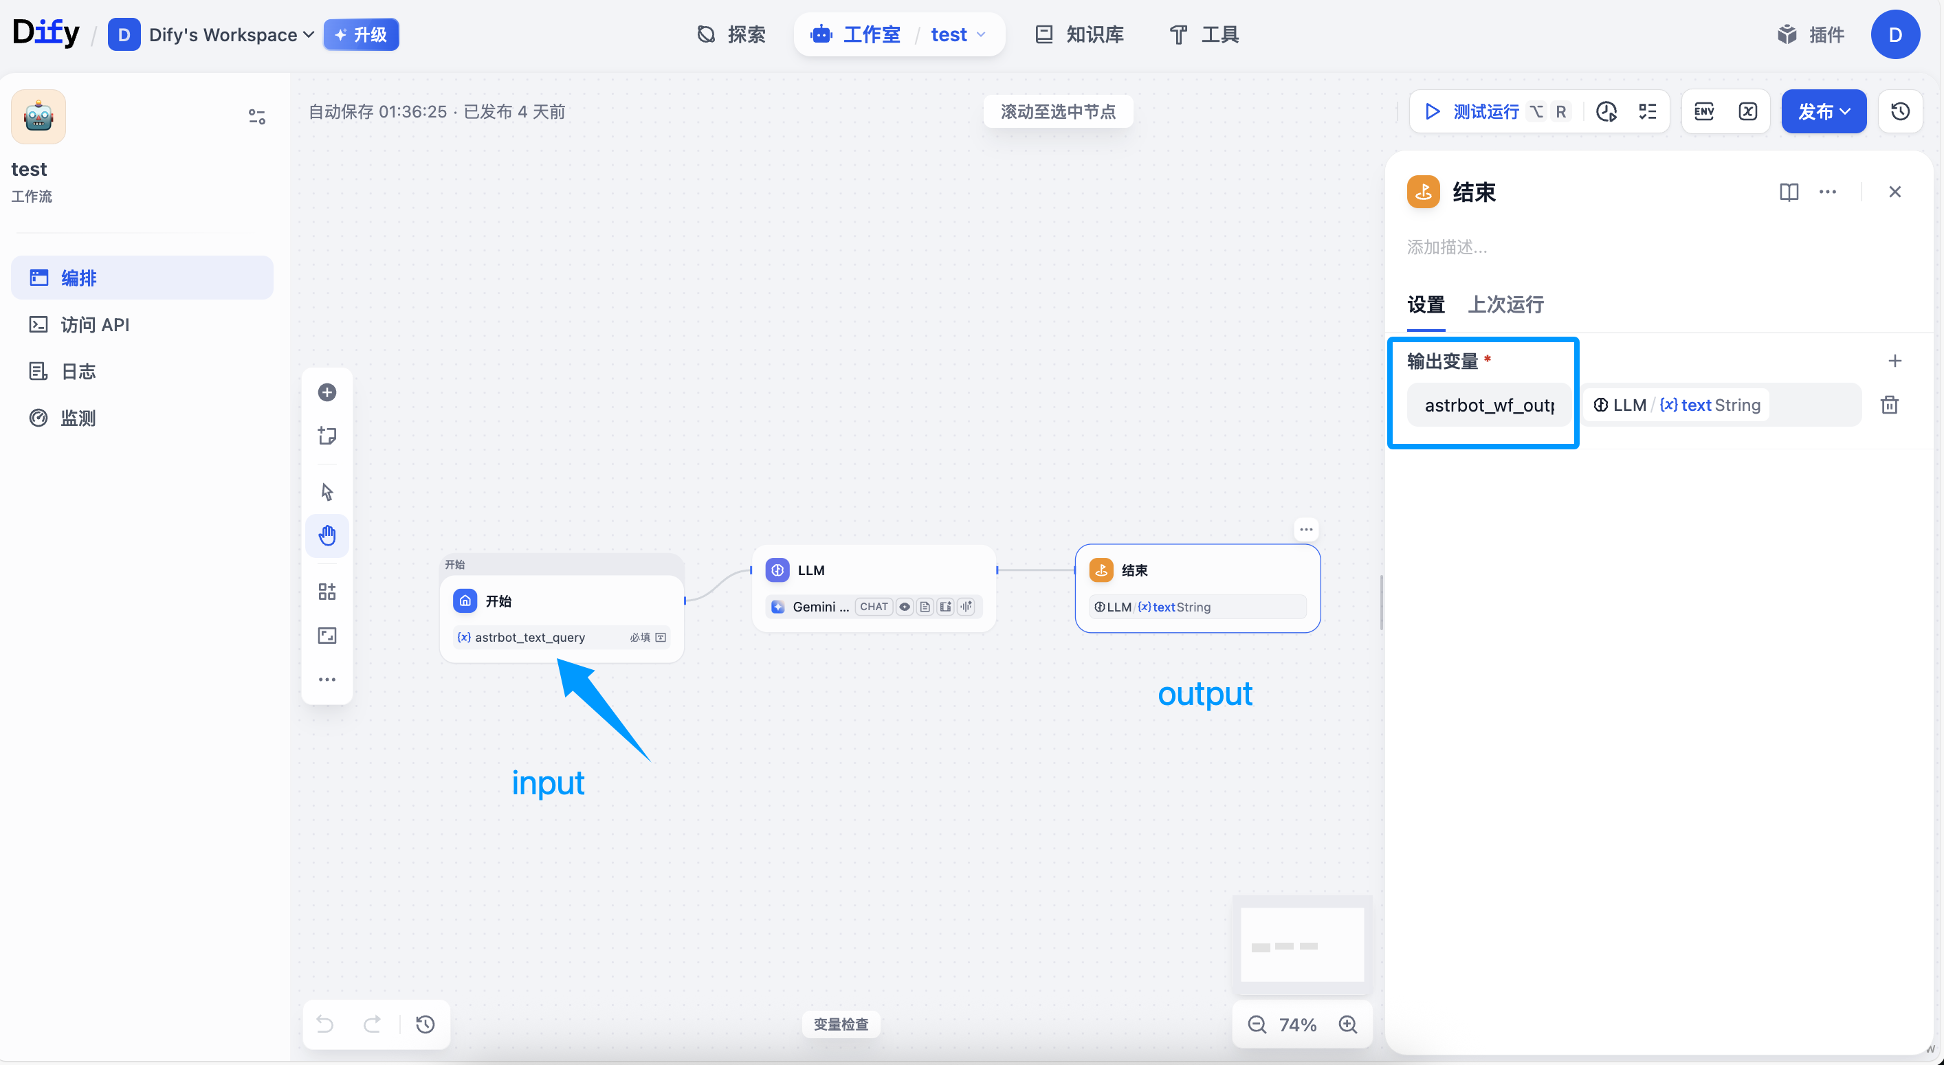Click the astrbot_wf_output variable name field
This screenshot has width=1944, height=1065.
pos(1488,405)
